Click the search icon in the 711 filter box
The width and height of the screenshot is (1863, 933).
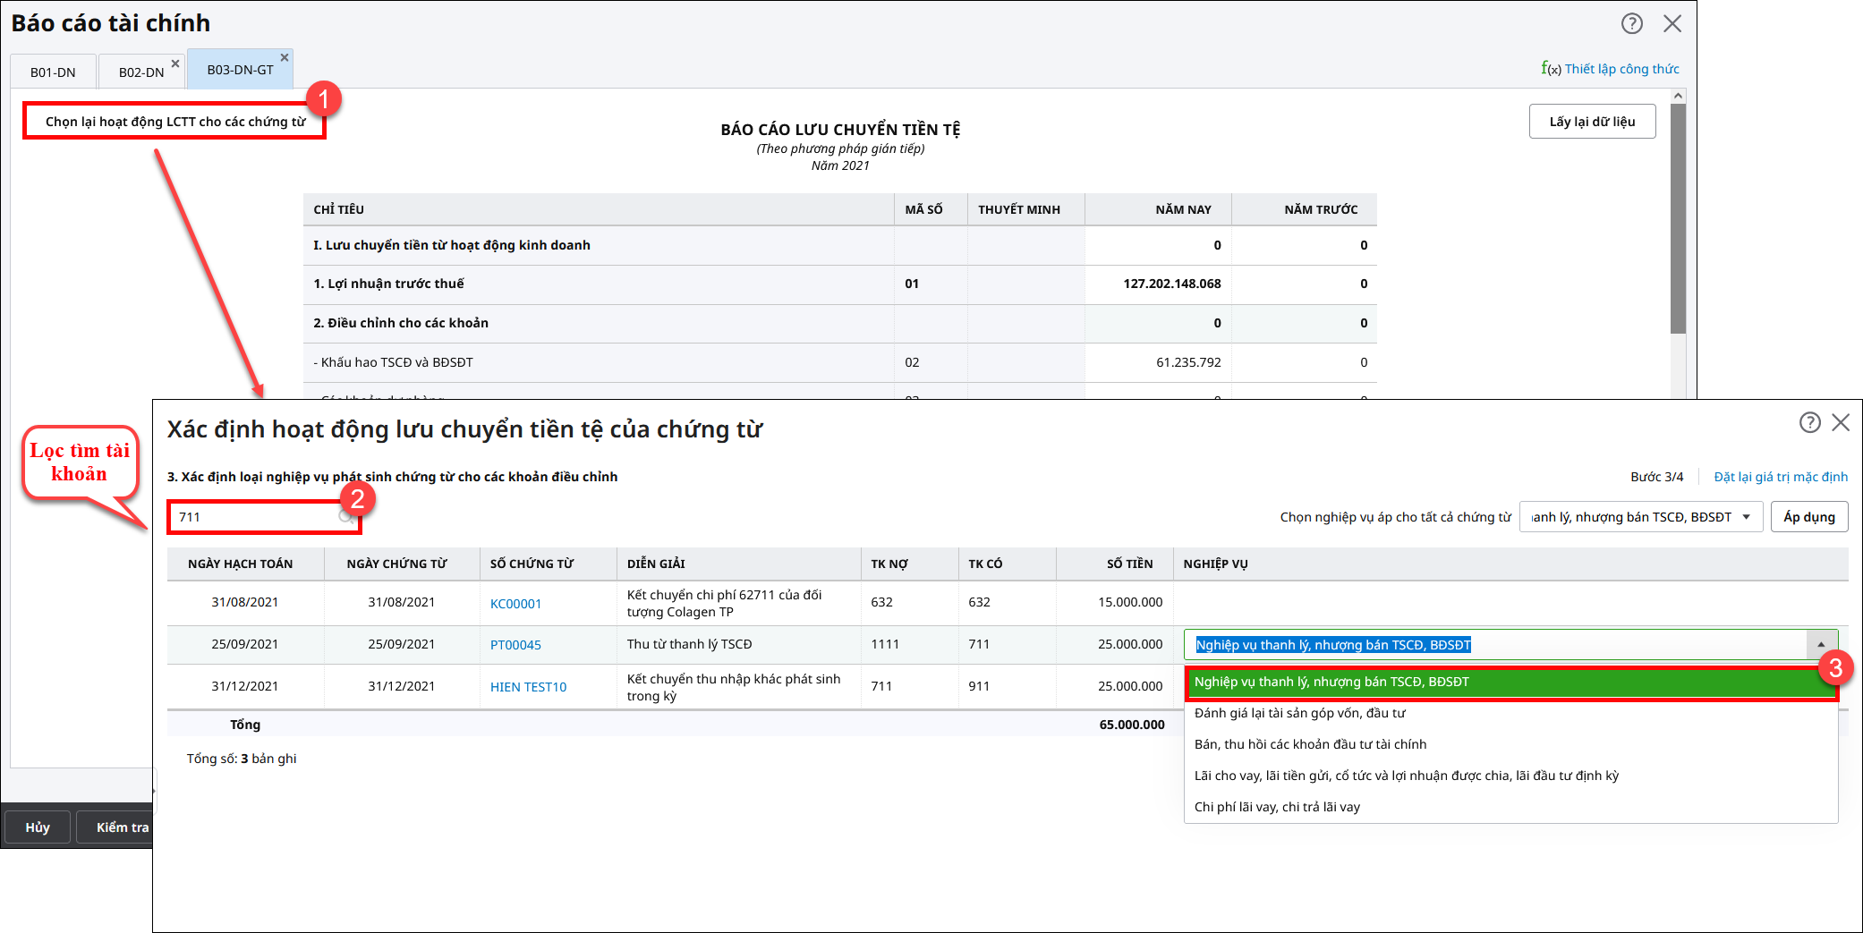tap(345, 517)
